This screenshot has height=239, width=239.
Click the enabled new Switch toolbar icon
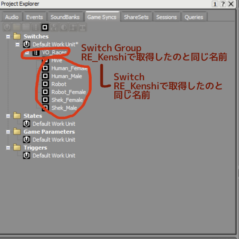click(45, 27)
